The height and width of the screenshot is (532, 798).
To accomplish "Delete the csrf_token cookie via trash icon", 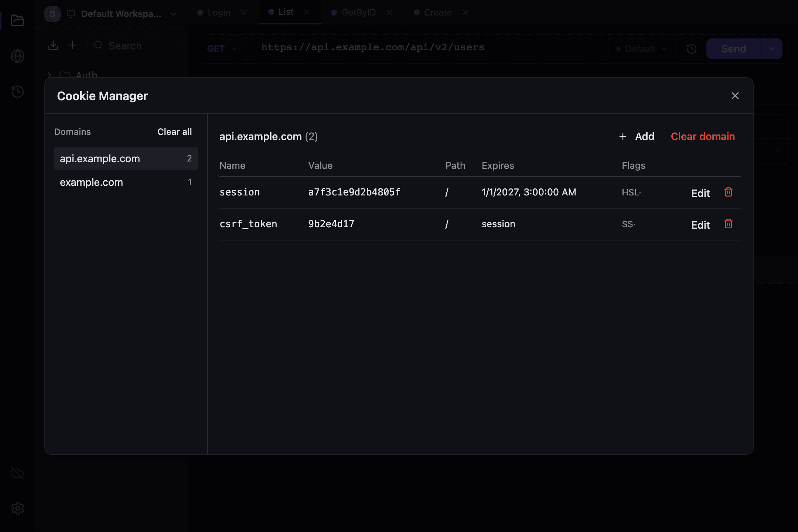I will click(729, 224).
